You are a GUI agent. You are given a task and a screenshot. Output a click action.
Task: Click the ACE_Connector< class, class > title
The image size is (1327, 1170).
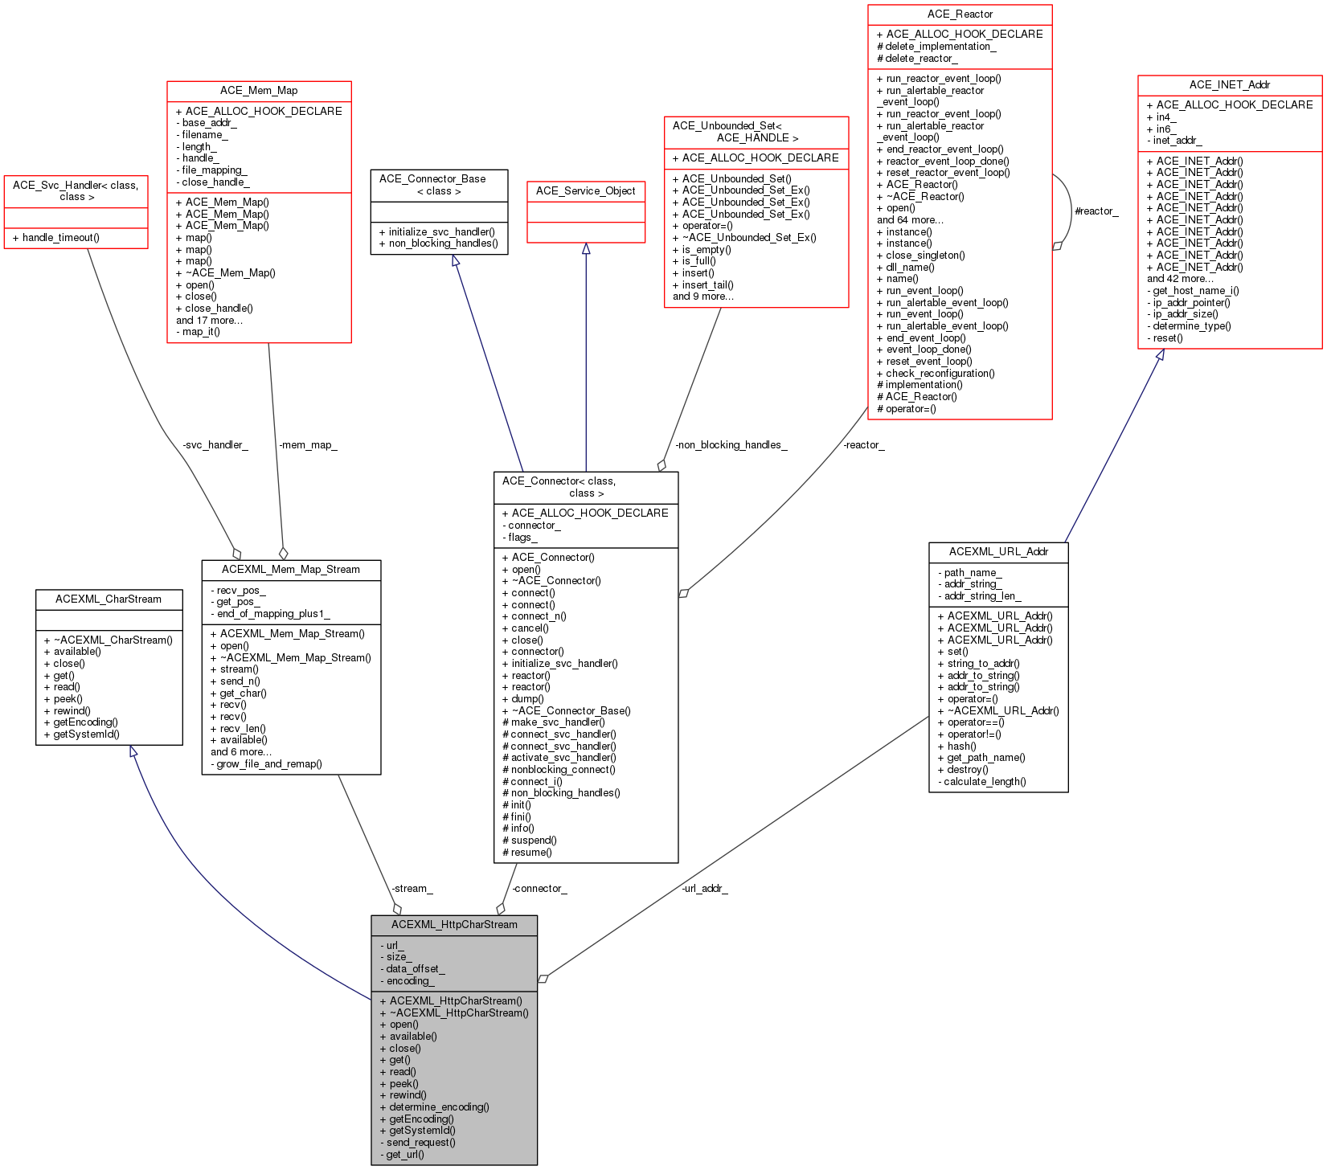pyautogui.click(x=585, y=487)
